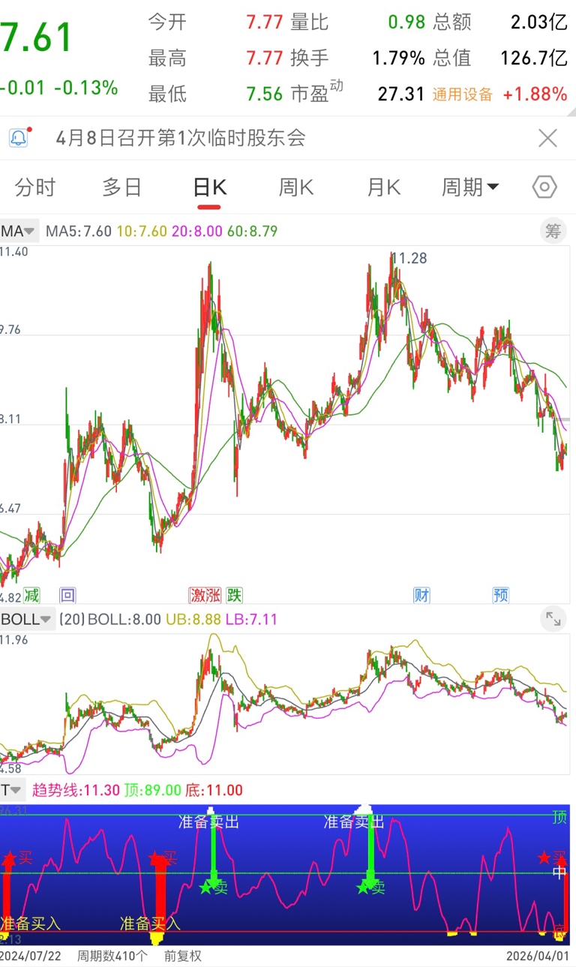Screen dimensions: 576x967
Task: Expand the 周期 period dropdown
Action: (x=470, y=187)
